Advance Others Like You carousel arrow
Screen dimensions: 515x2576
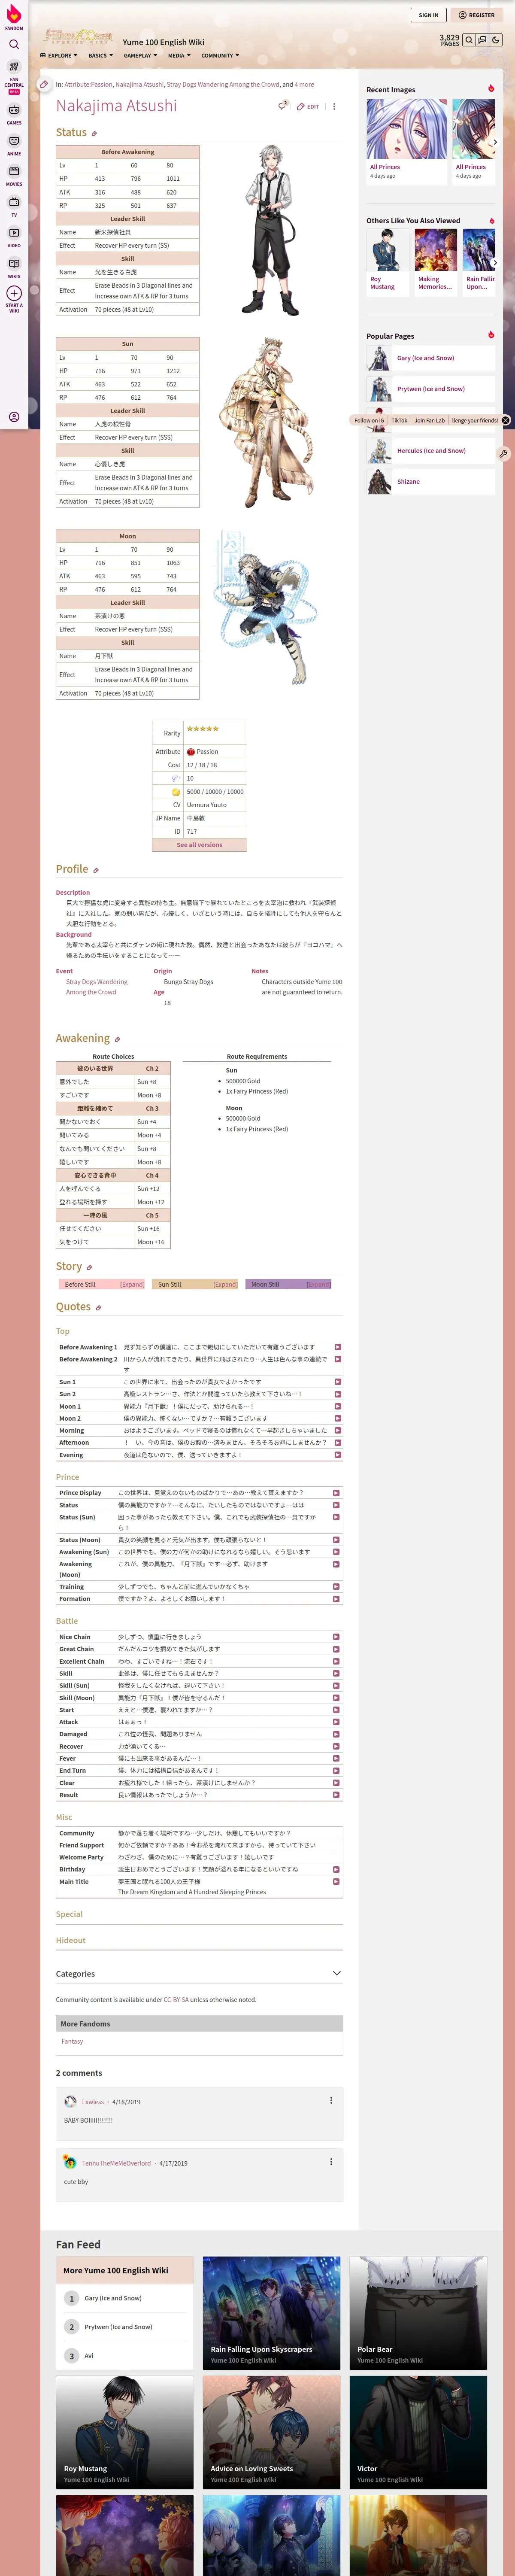495,263
